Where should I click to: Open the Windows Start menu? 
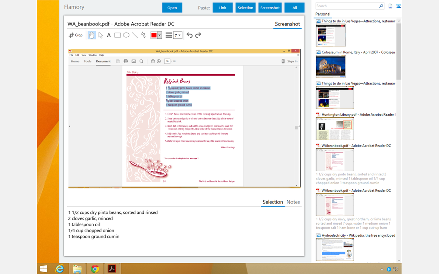coord(44,269)
